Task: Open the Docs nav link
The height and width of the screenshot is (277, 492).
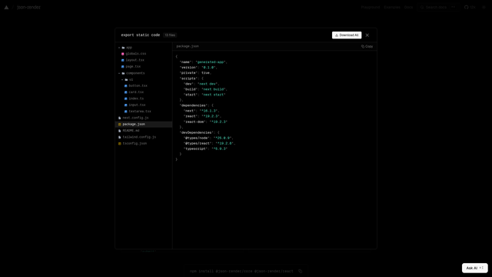Action: [x=408, y=7]
